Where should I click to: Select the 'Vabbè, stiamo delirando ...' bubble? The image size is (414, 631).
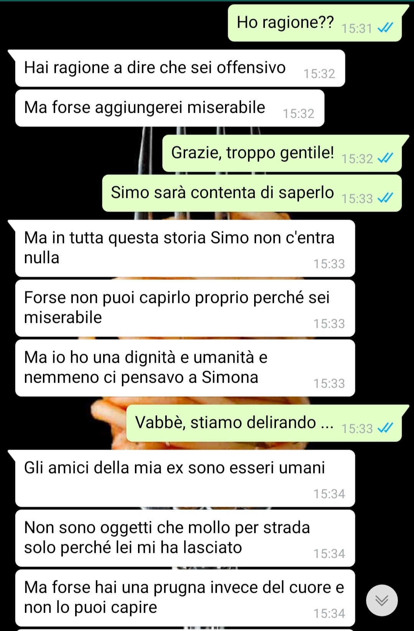(x=264, y=423)
